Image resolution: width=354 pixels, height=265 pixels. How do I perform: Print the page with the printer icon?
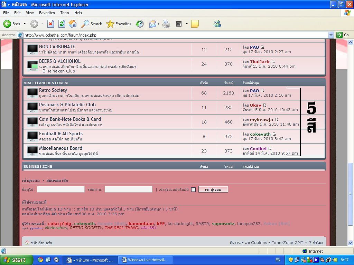pos(166,24)
